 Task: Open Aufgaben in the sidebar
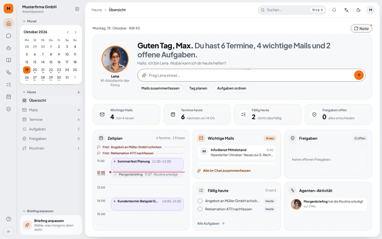click(x=51, y=129)
